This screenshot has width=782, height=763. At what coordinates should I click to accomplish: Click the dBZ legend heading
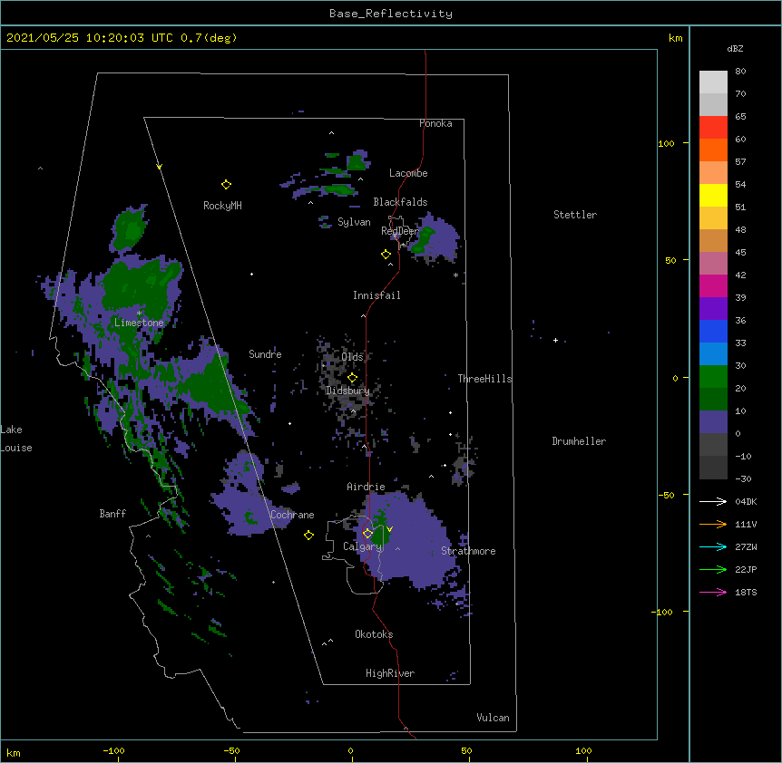pos(735,48)
